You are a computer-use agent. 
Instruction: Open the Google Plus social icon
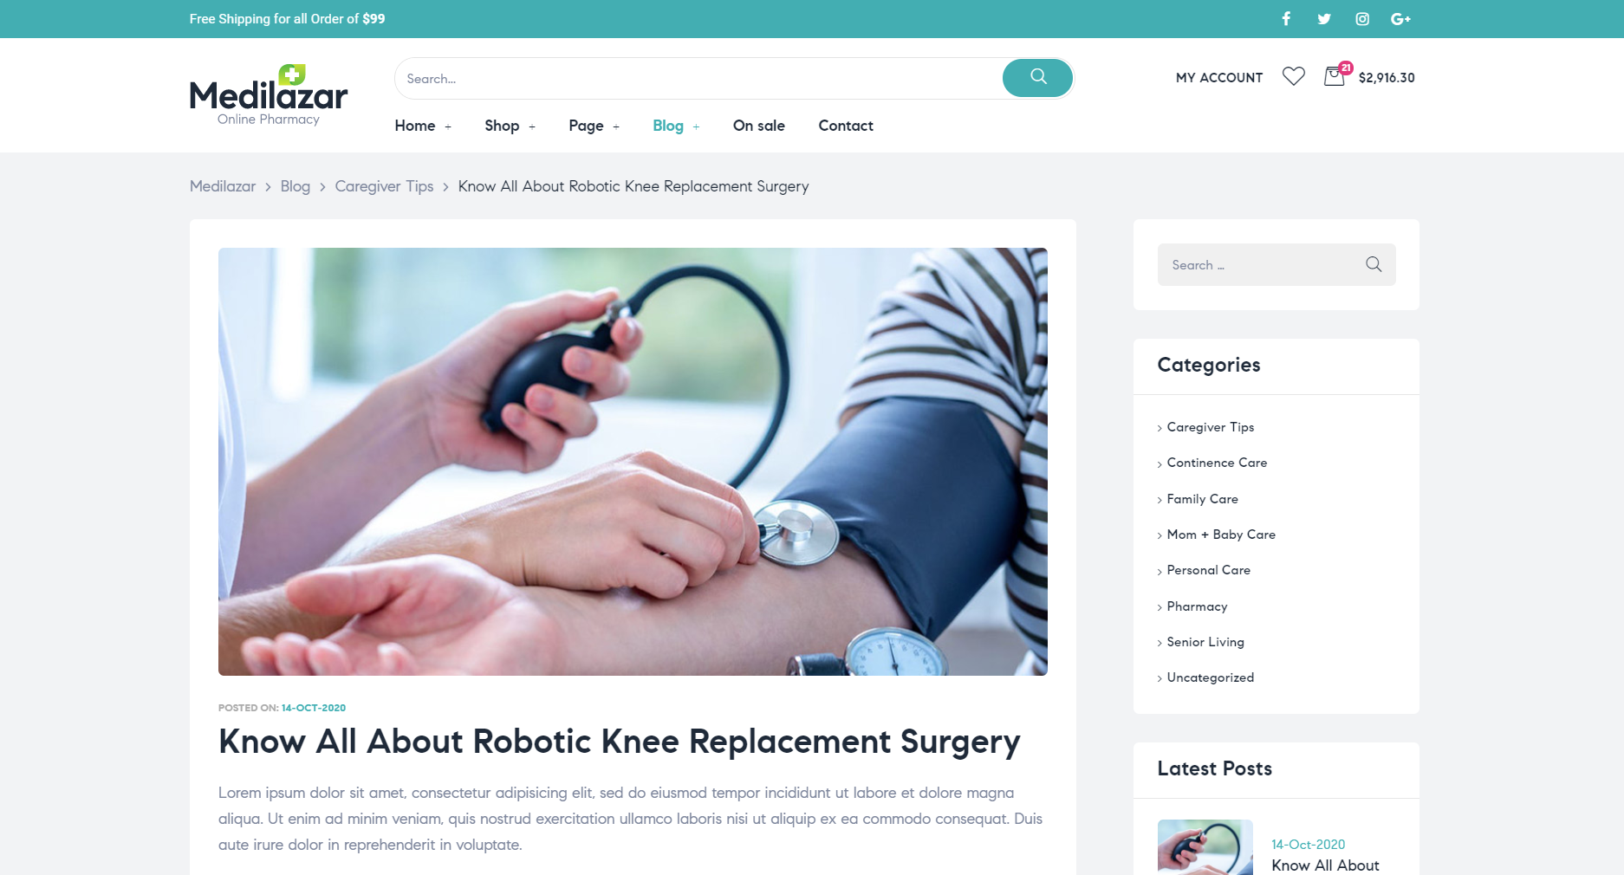[1400, 19]
